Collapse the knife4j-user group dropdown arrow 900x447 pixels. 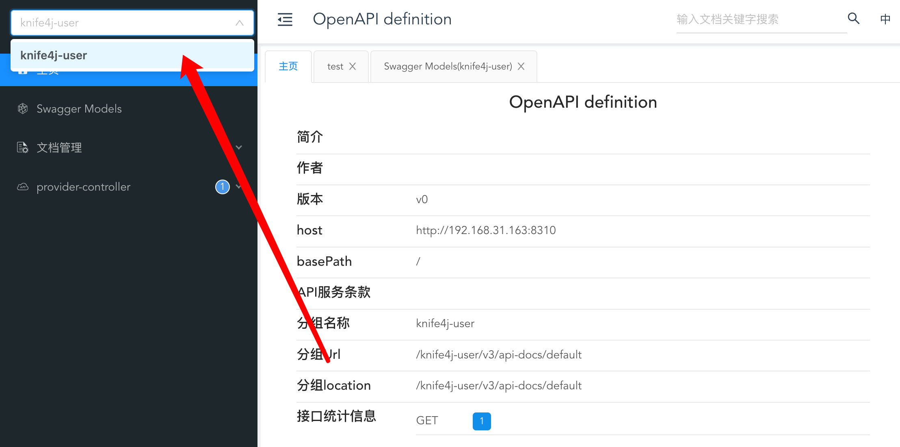(240, 23)
